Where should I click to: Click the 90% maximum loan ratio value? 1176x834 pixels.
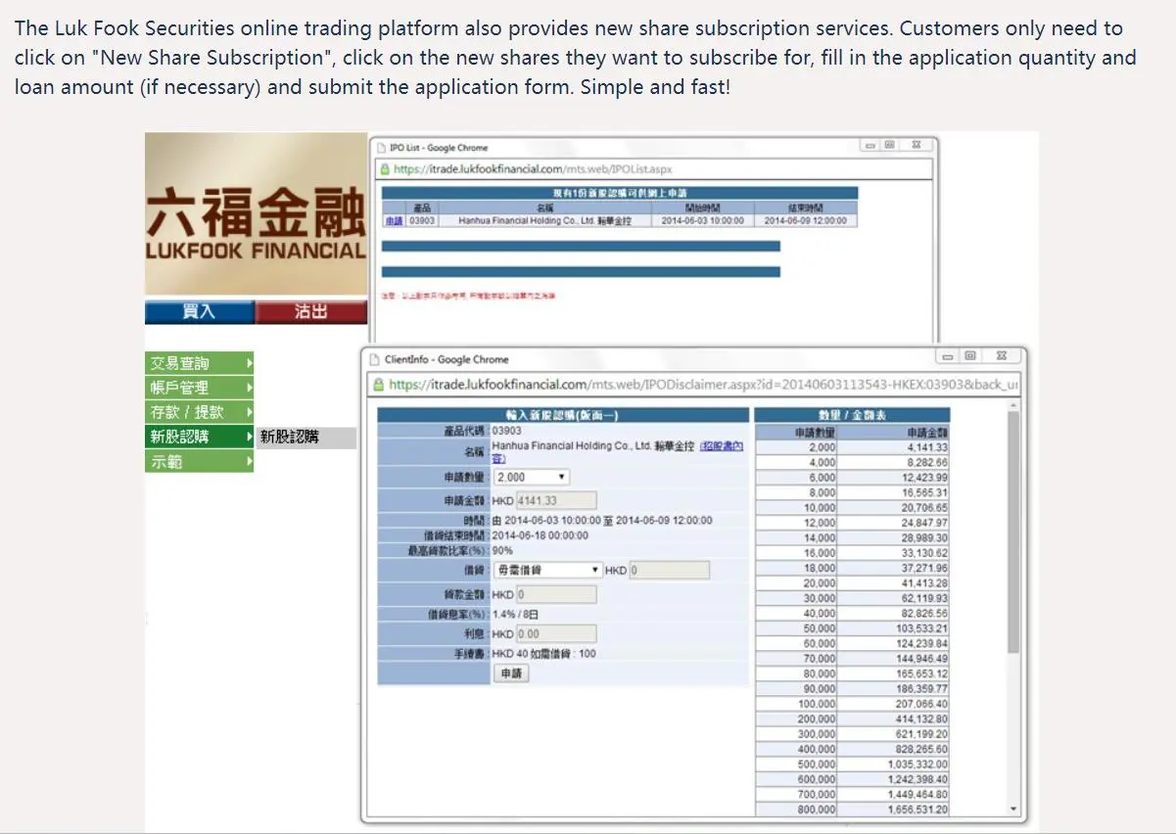pos(502,551)
